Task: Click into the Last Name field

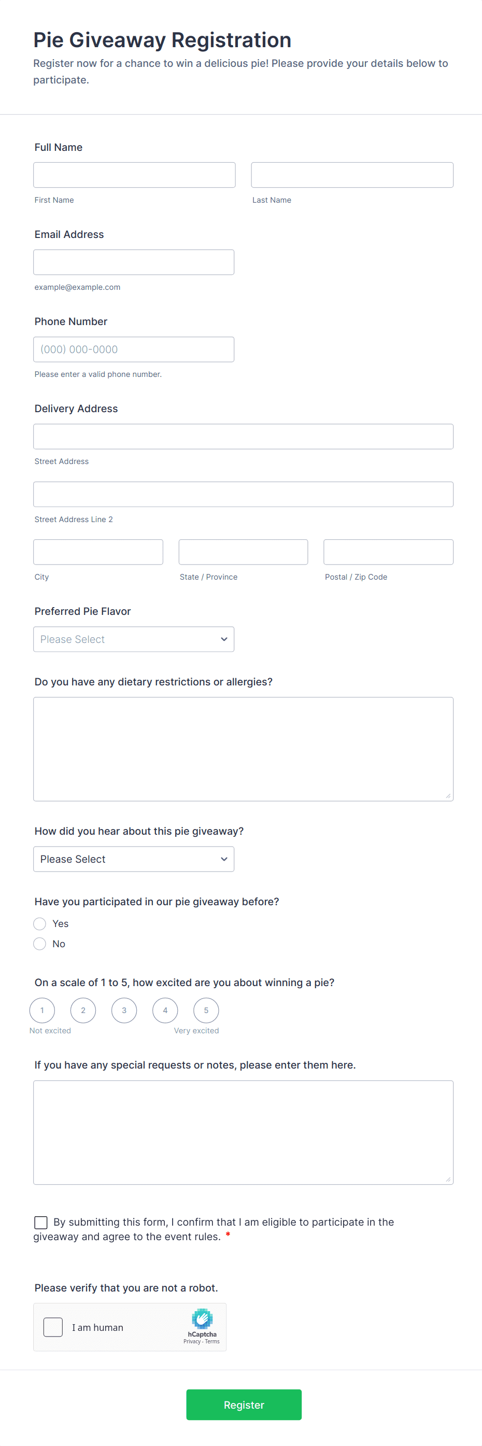Action: [x=352, y=175]
